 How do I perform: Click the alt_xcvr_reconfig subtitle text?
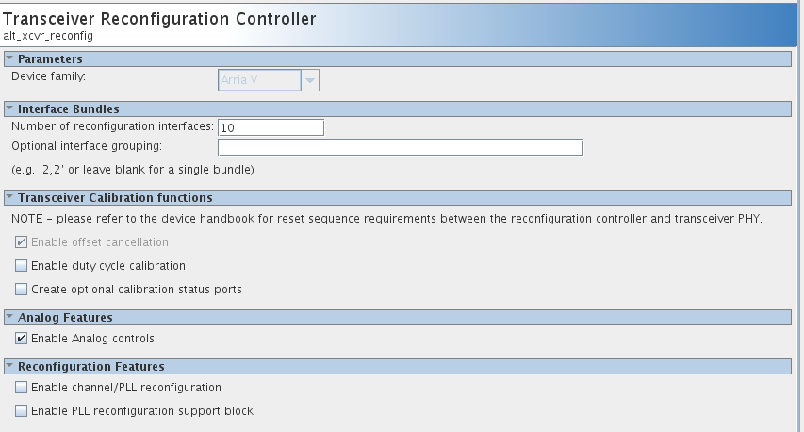click(x=48, y=36)
